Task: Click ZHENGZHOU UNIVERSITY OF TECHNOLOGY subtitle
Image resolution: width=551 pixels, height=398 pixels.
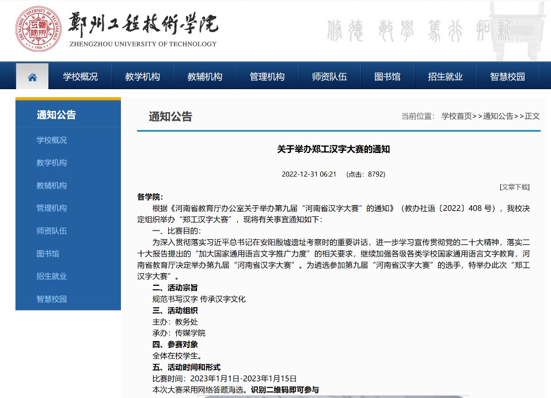Action: click(143, 44)
